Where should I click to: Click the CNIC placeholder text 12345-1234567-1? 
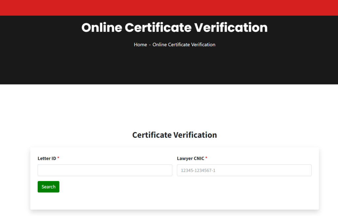197,170
